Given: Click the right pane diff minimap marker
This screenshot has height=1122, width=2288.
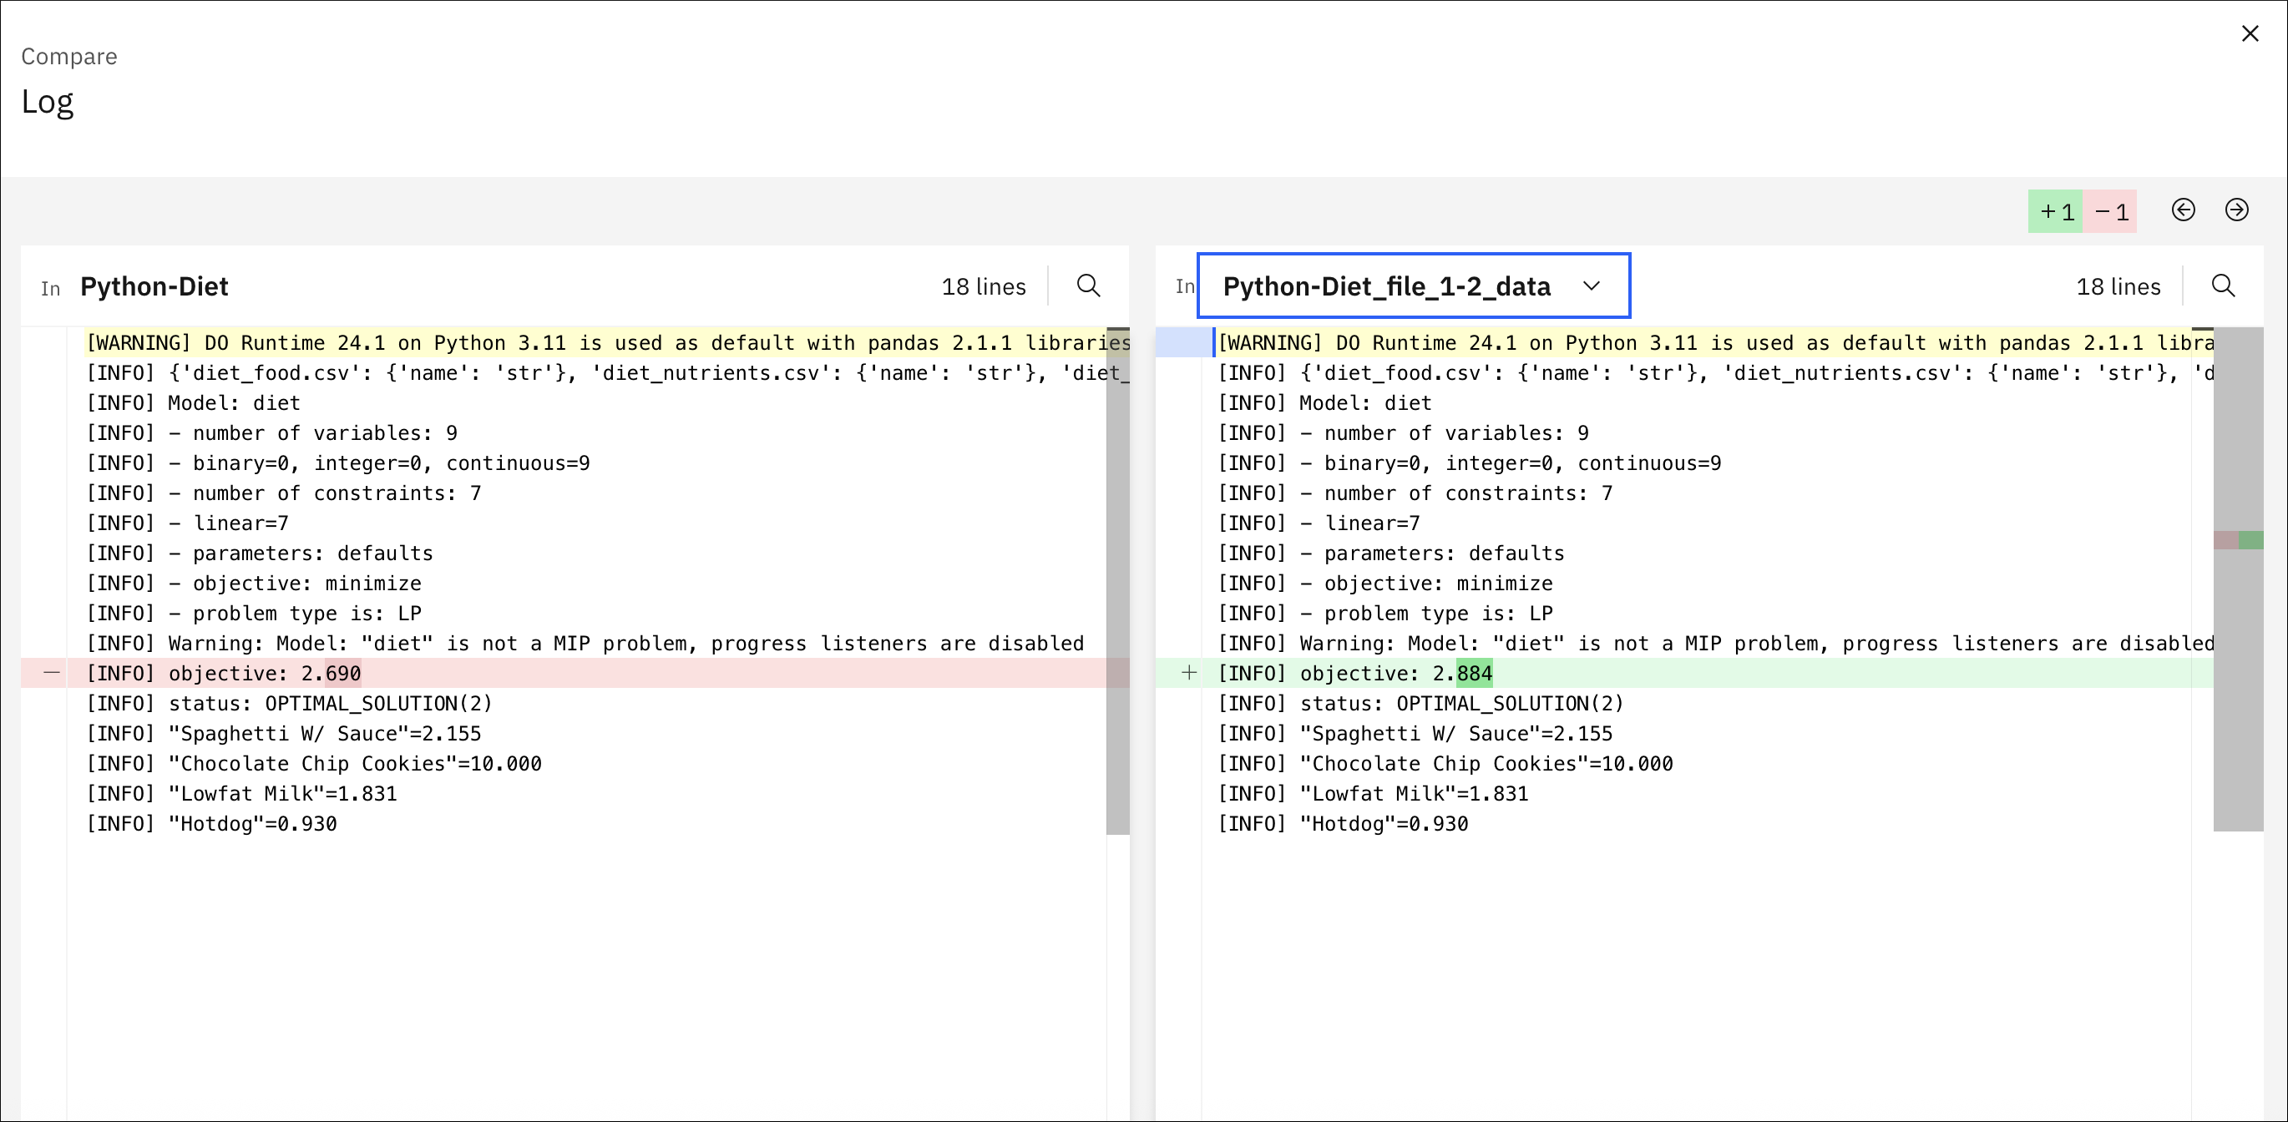Looking at the screenshot, I should 2238,539.
